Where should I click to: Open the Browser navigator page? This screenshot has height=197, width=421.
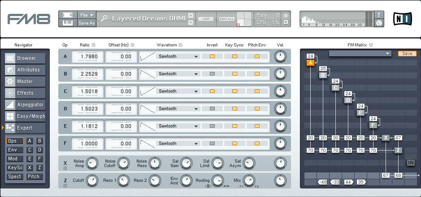(25, 58)
